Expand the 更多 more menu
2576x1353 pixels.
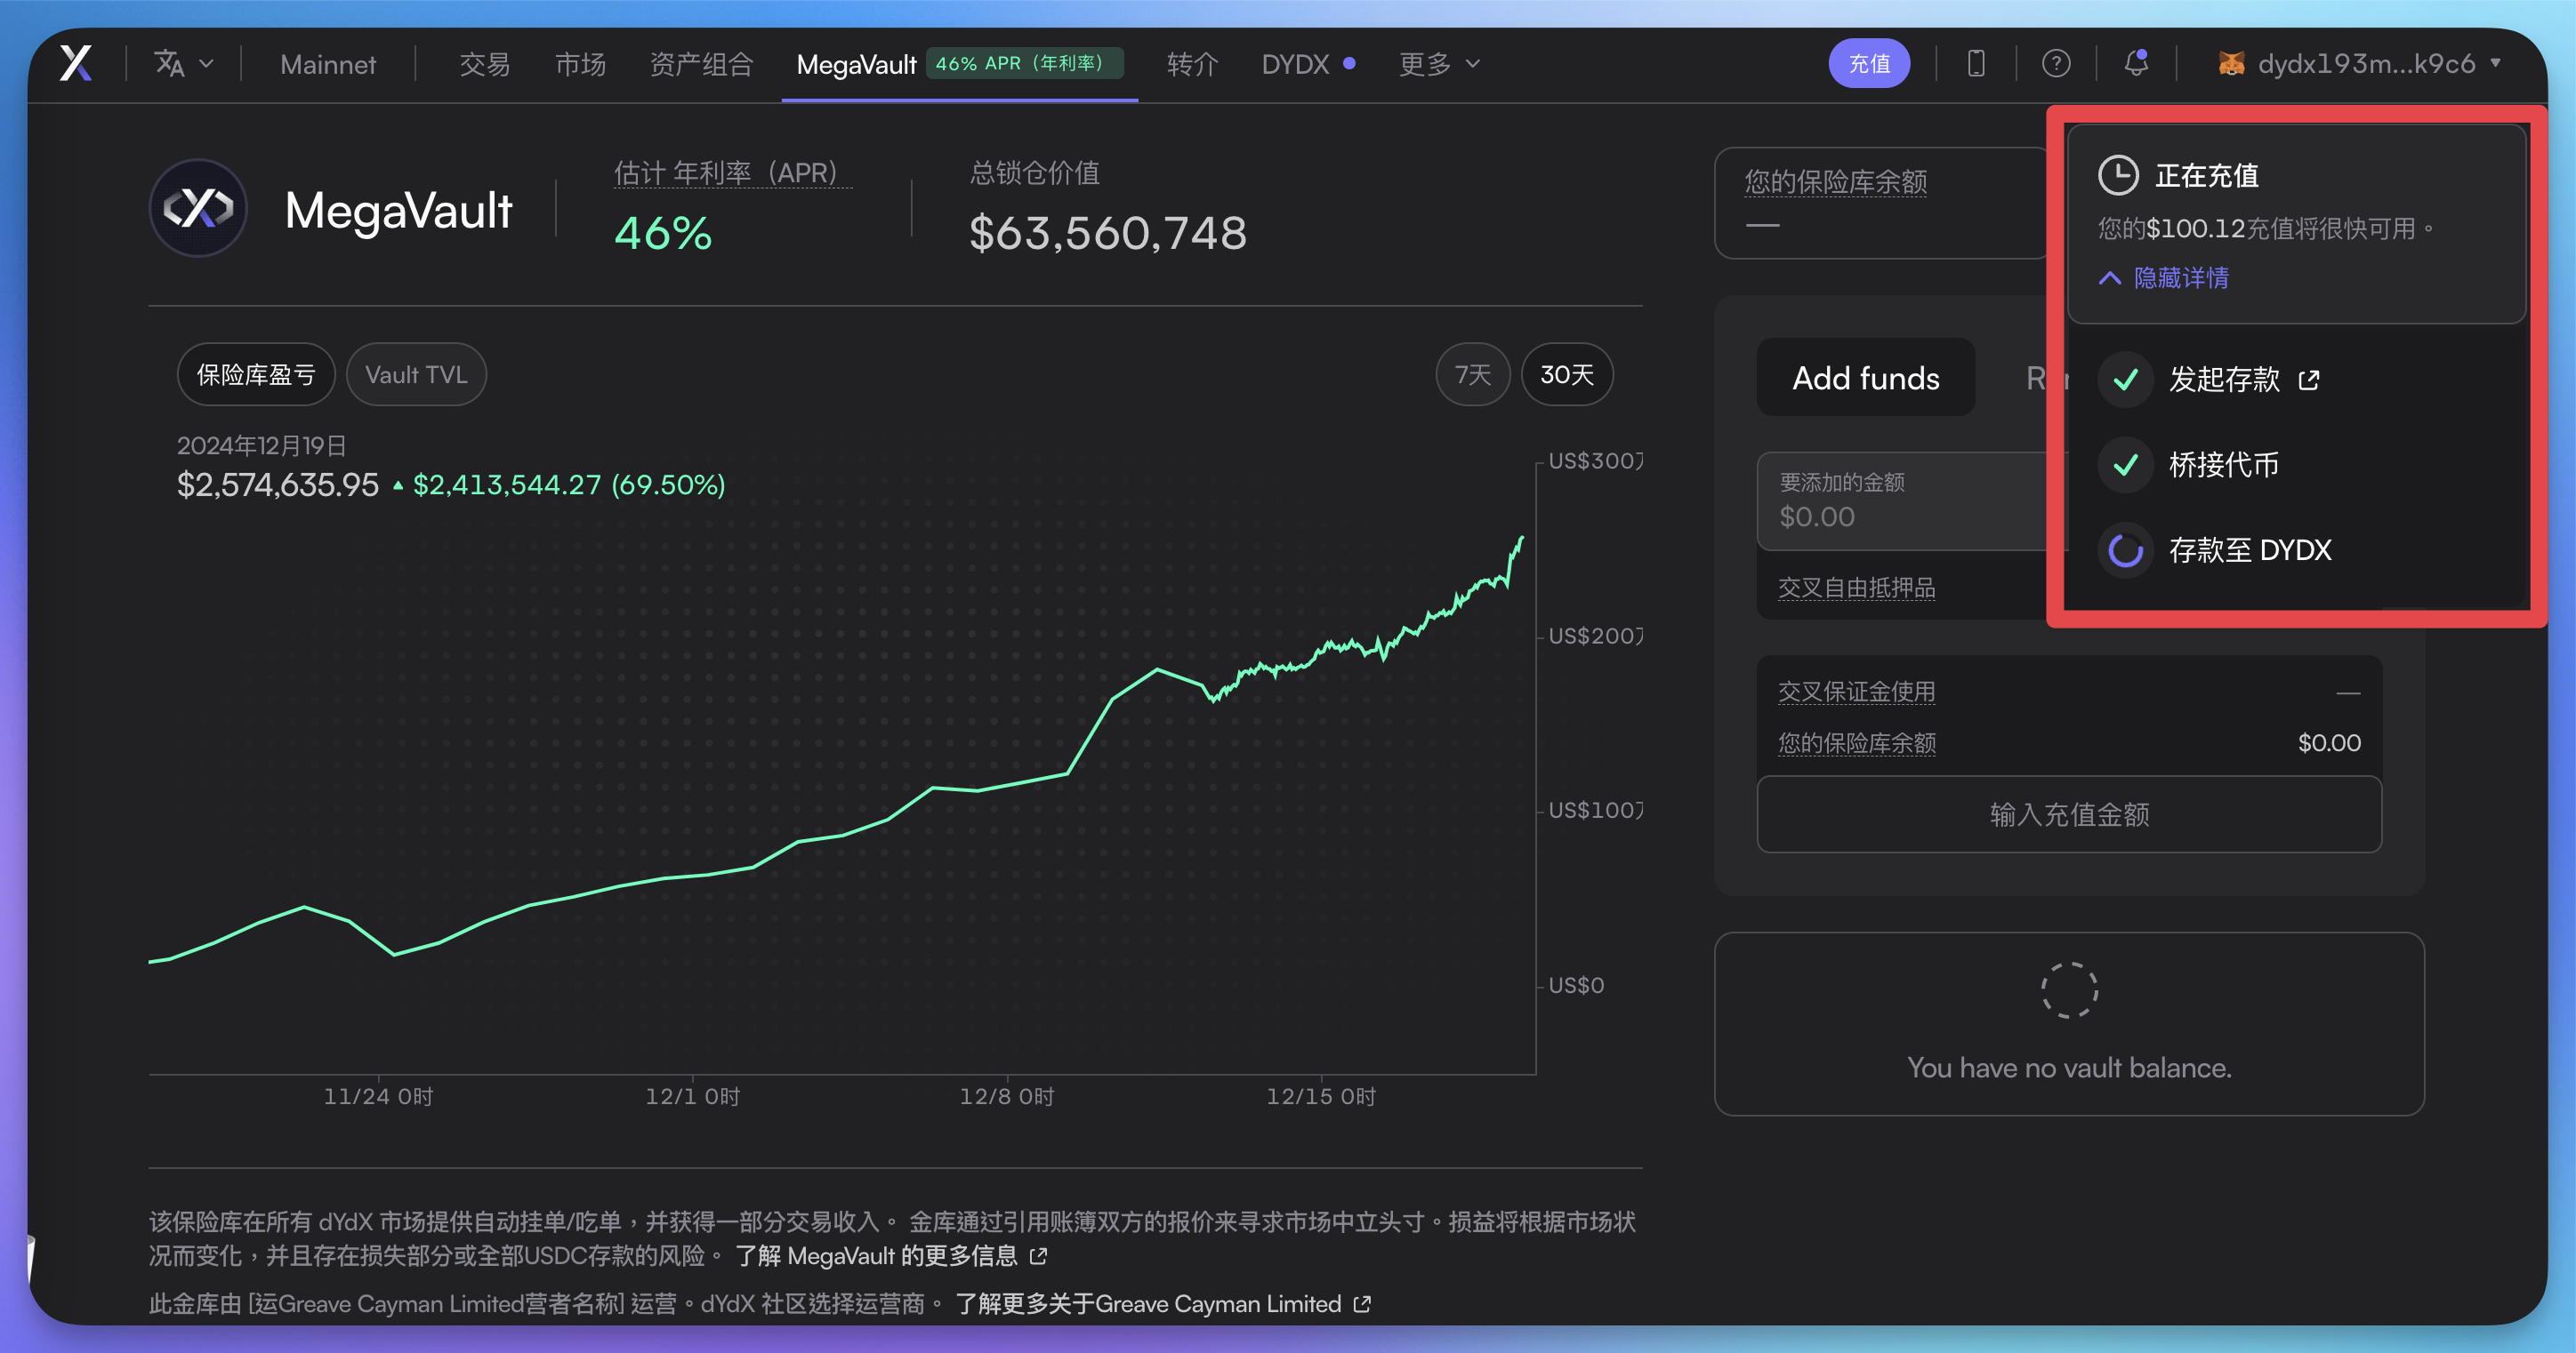point(1439,65)
